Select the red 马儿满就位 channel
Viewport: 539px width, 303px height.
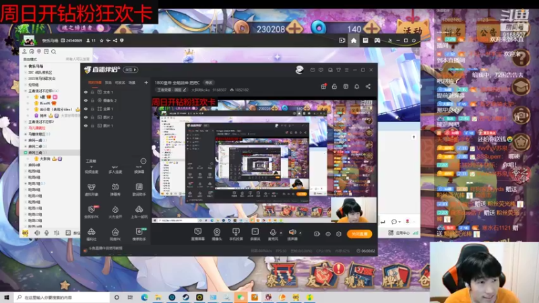pyautogui.click(x=37, y=128)
